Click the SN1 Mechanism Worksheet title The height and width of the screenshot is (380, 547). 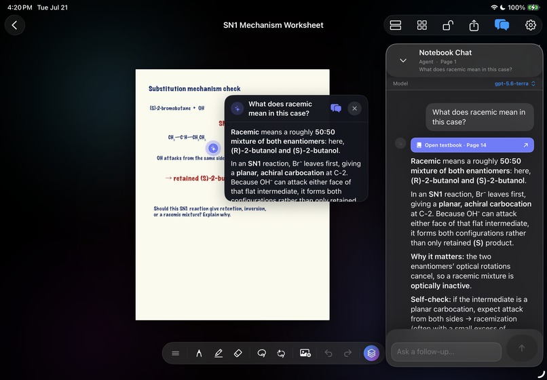click(273, 25)
